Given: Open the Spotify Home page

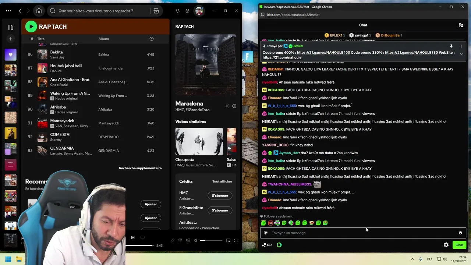Looking at the screenshot, I should [x=39, y=11].
